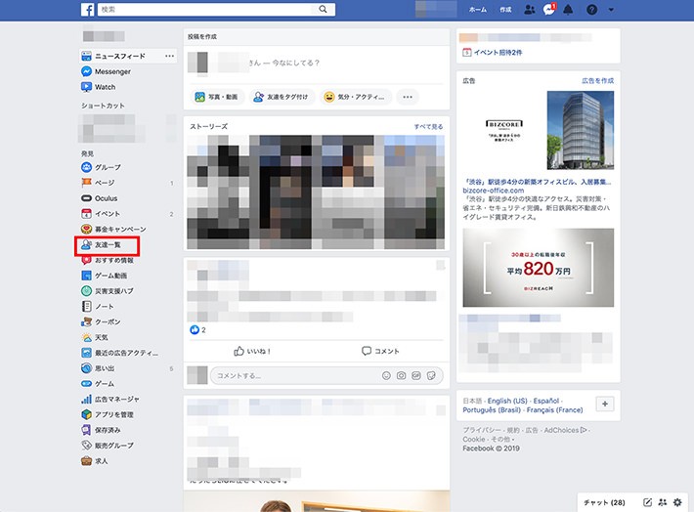Click the help question mark icon
Image resolution: width=694 pixels, height=512 pixels.
(x=591, y=10)
